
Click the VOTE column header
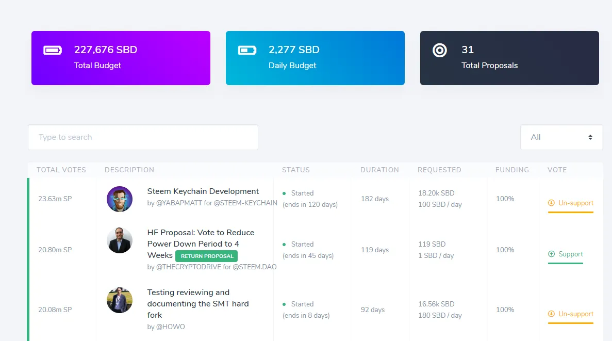557,170
